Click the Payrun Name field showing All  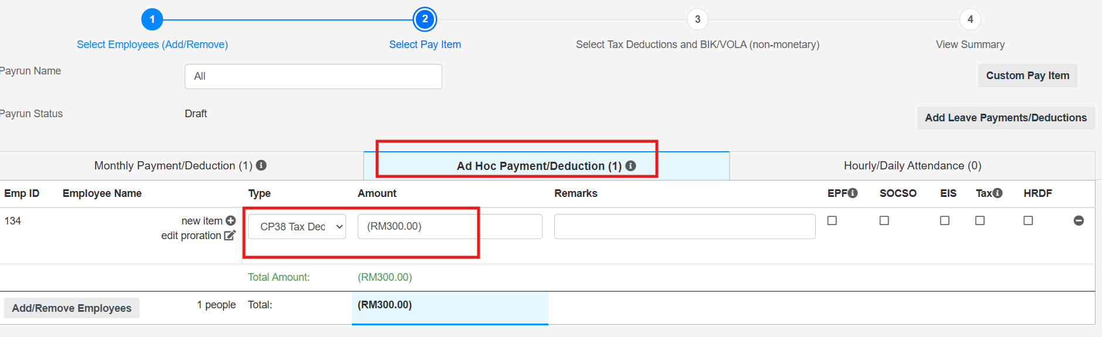[x=313, y=77]
